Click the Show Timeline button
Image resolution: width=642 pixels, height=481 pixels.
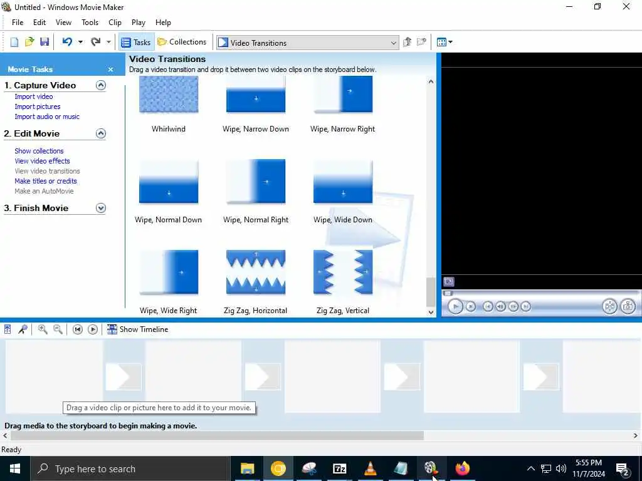[x=137, y=329]
